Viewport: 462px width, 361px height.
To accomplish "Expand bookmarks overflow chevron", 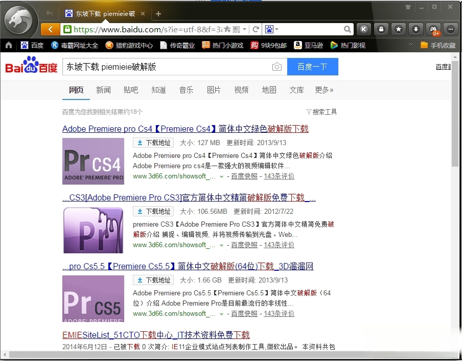I will 410,44.
